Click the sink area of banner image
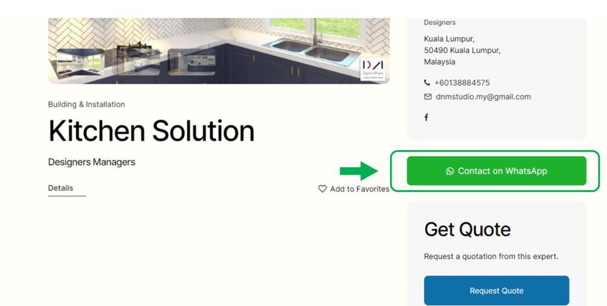607x306 pixels. (x=312, y=50)
